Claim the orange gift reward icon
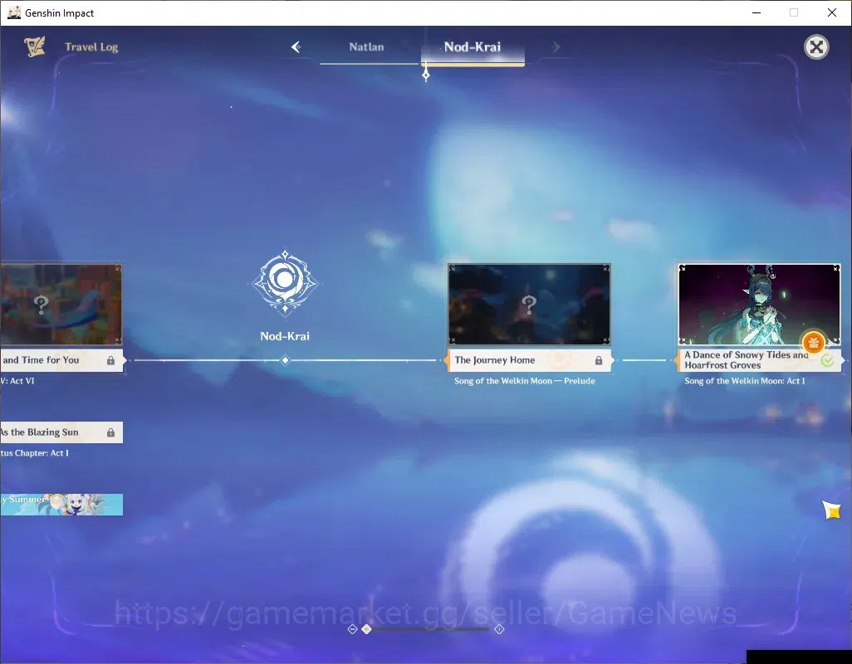 (x=814, y=343)
